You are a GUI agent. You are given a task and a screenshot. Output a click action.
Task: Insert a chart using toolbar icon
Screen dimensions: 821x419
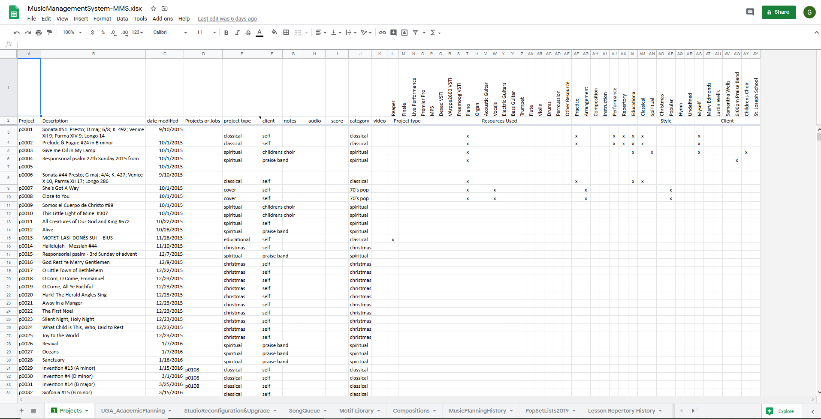[404, 33]
